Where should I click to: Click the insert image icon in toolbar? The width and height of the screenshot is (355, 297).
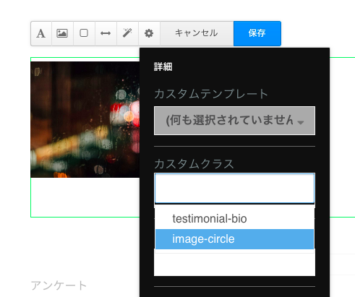pyautogui.click(x=62, y=33)
